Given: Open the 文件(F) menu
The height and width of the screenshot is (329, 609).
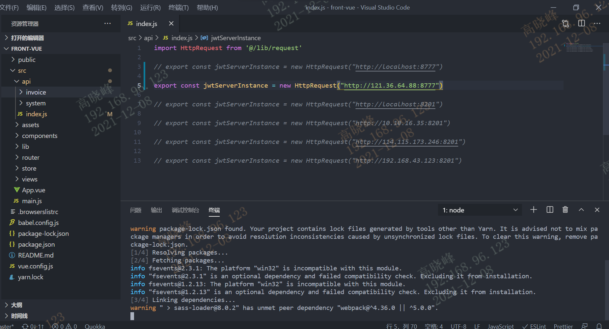Looking at the screenshot, I should coord(9,8).
